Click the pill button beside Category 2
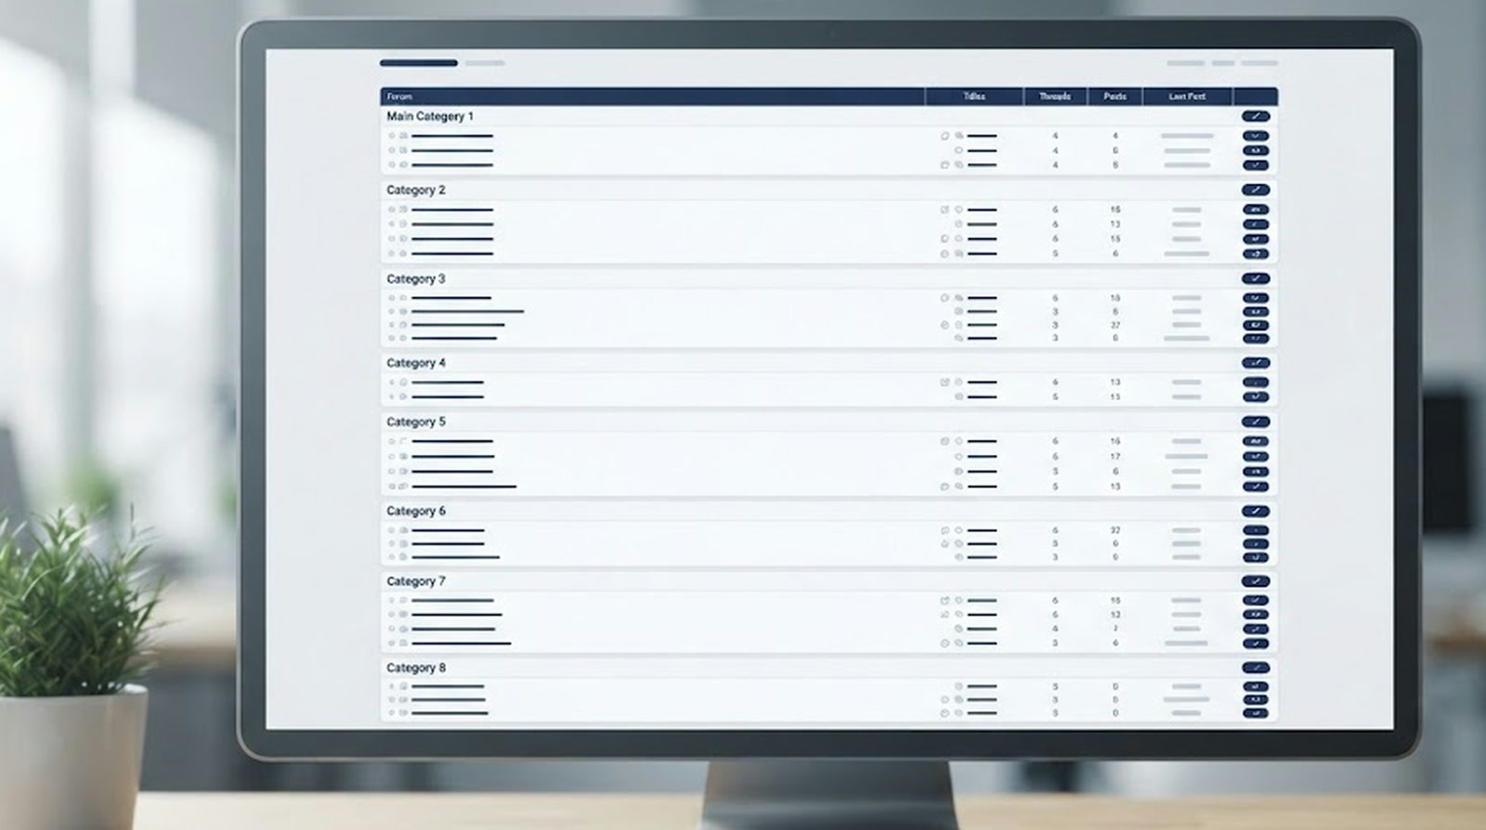Viewport: 1486px width, 830px height. [x=1256, y=189]
